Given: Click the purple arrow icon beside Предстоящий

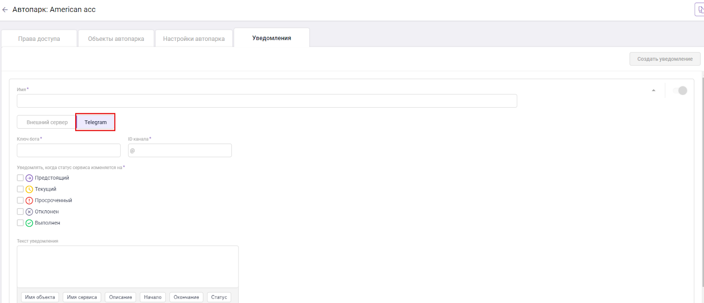Looking at the screenshot, I should [x=29, y=178].
